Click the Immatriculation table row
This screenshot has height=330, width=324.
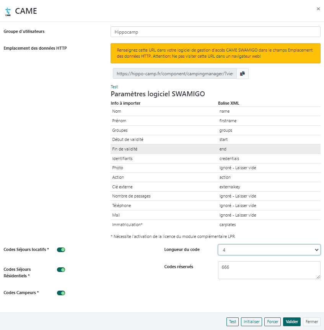(215, 224)
